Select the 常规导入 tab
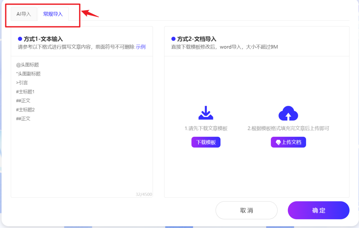Image resolution: width=359 pixels, height=228 pixels. 53,14
